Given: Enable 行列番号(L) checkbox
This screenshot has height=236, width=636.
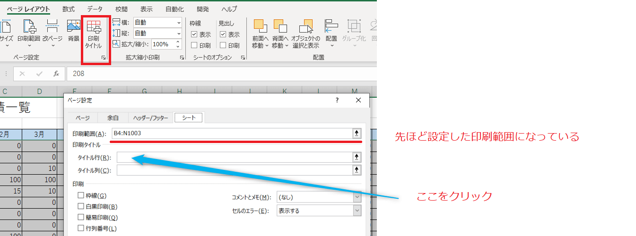Looking at the screenshot, I should 81,228.
